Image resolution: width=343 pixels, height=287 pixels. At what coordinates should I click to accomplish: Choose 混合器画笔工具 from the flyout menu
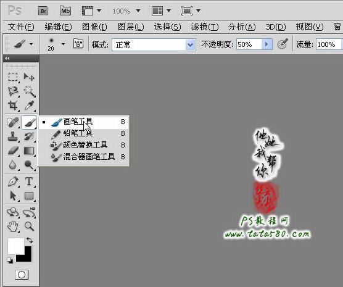click(83, 157)
